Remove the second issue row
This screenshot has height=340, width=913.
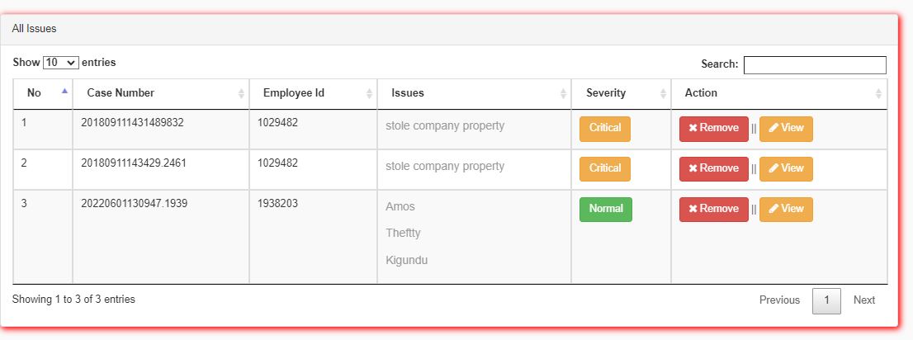click(x=713, y=168)
